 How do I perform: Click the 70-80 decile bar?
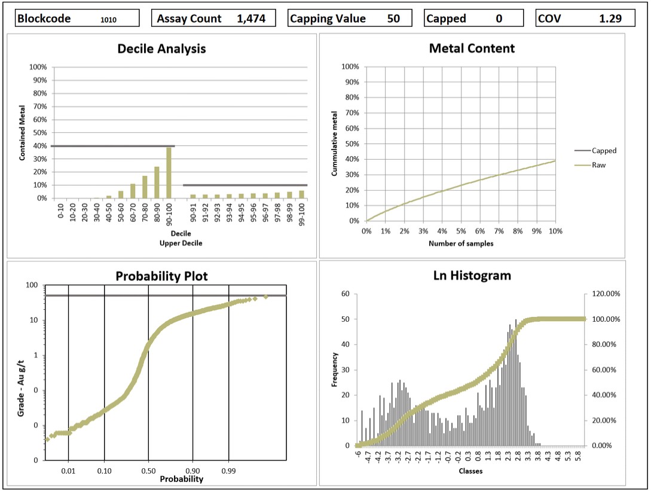(x=145, y=187)
